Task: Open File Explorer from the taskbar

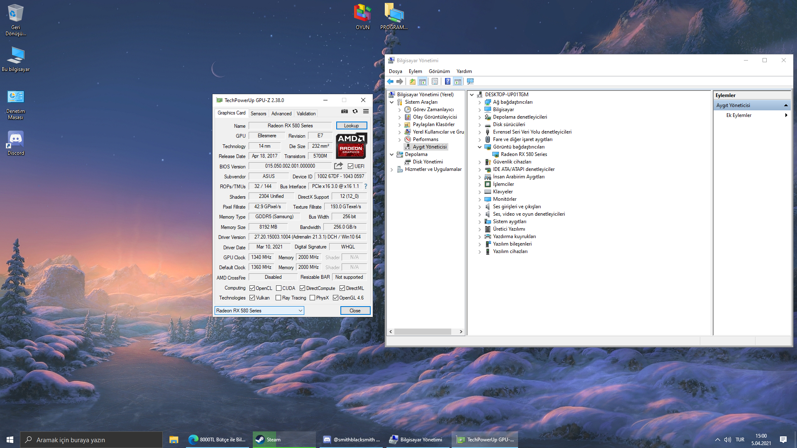Action: [x=174, y=440]
